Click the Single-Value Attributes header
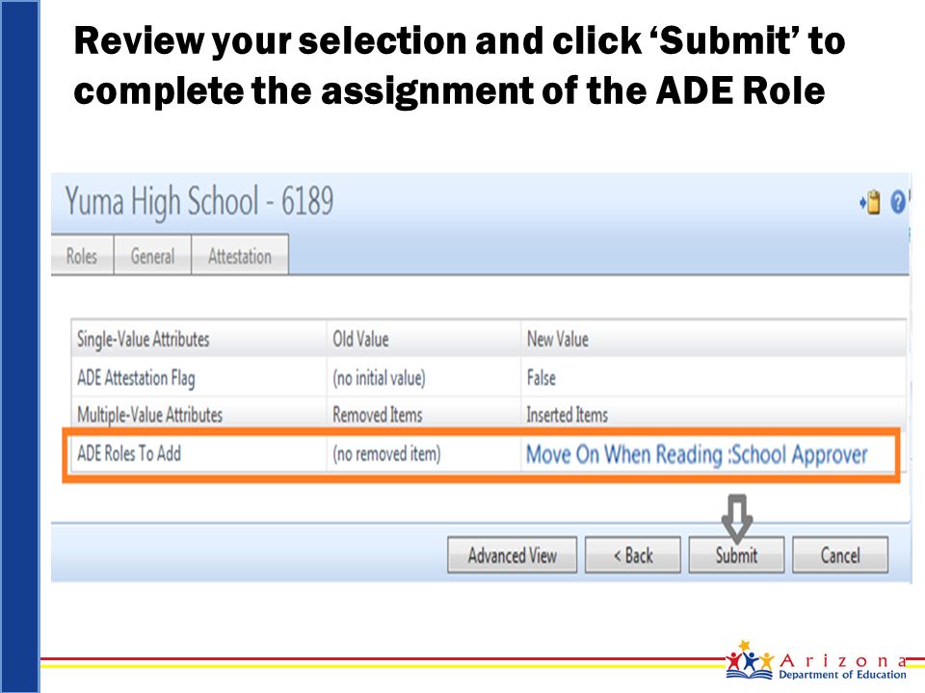Screen dimensions: 925x693 point(144,339)
